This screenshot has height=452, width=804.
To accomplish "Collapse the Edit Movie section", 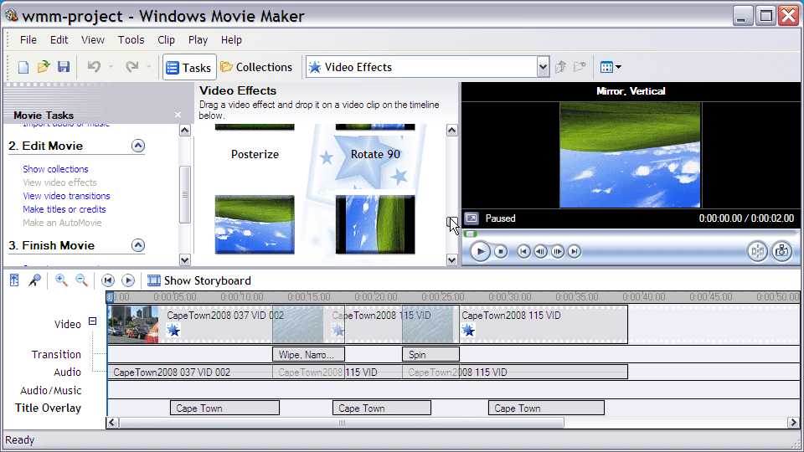I will click(x=138, y=146).
